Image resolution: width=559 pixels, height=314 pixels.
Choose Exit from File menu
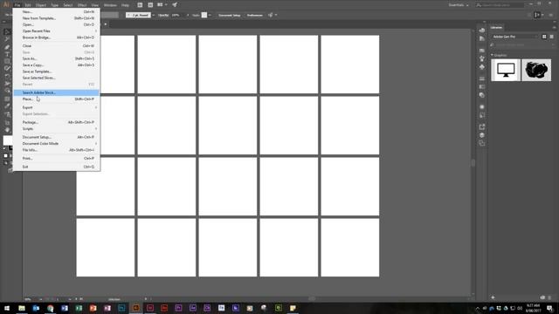click(x=56, y=167)
